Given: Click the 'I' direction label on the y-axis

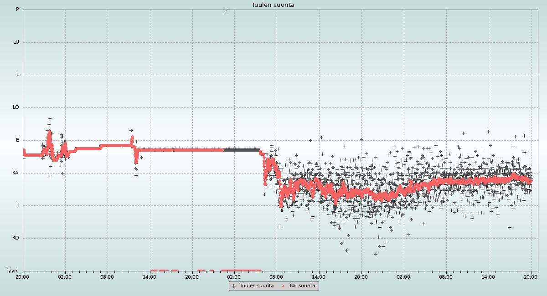Looking at the screenshot, I should pos(18,205).
